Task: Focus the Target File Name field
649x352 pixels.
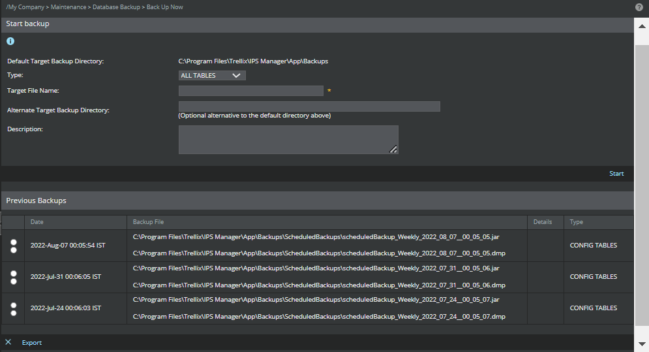Action: pyautogui.click(x=251, y=91)
